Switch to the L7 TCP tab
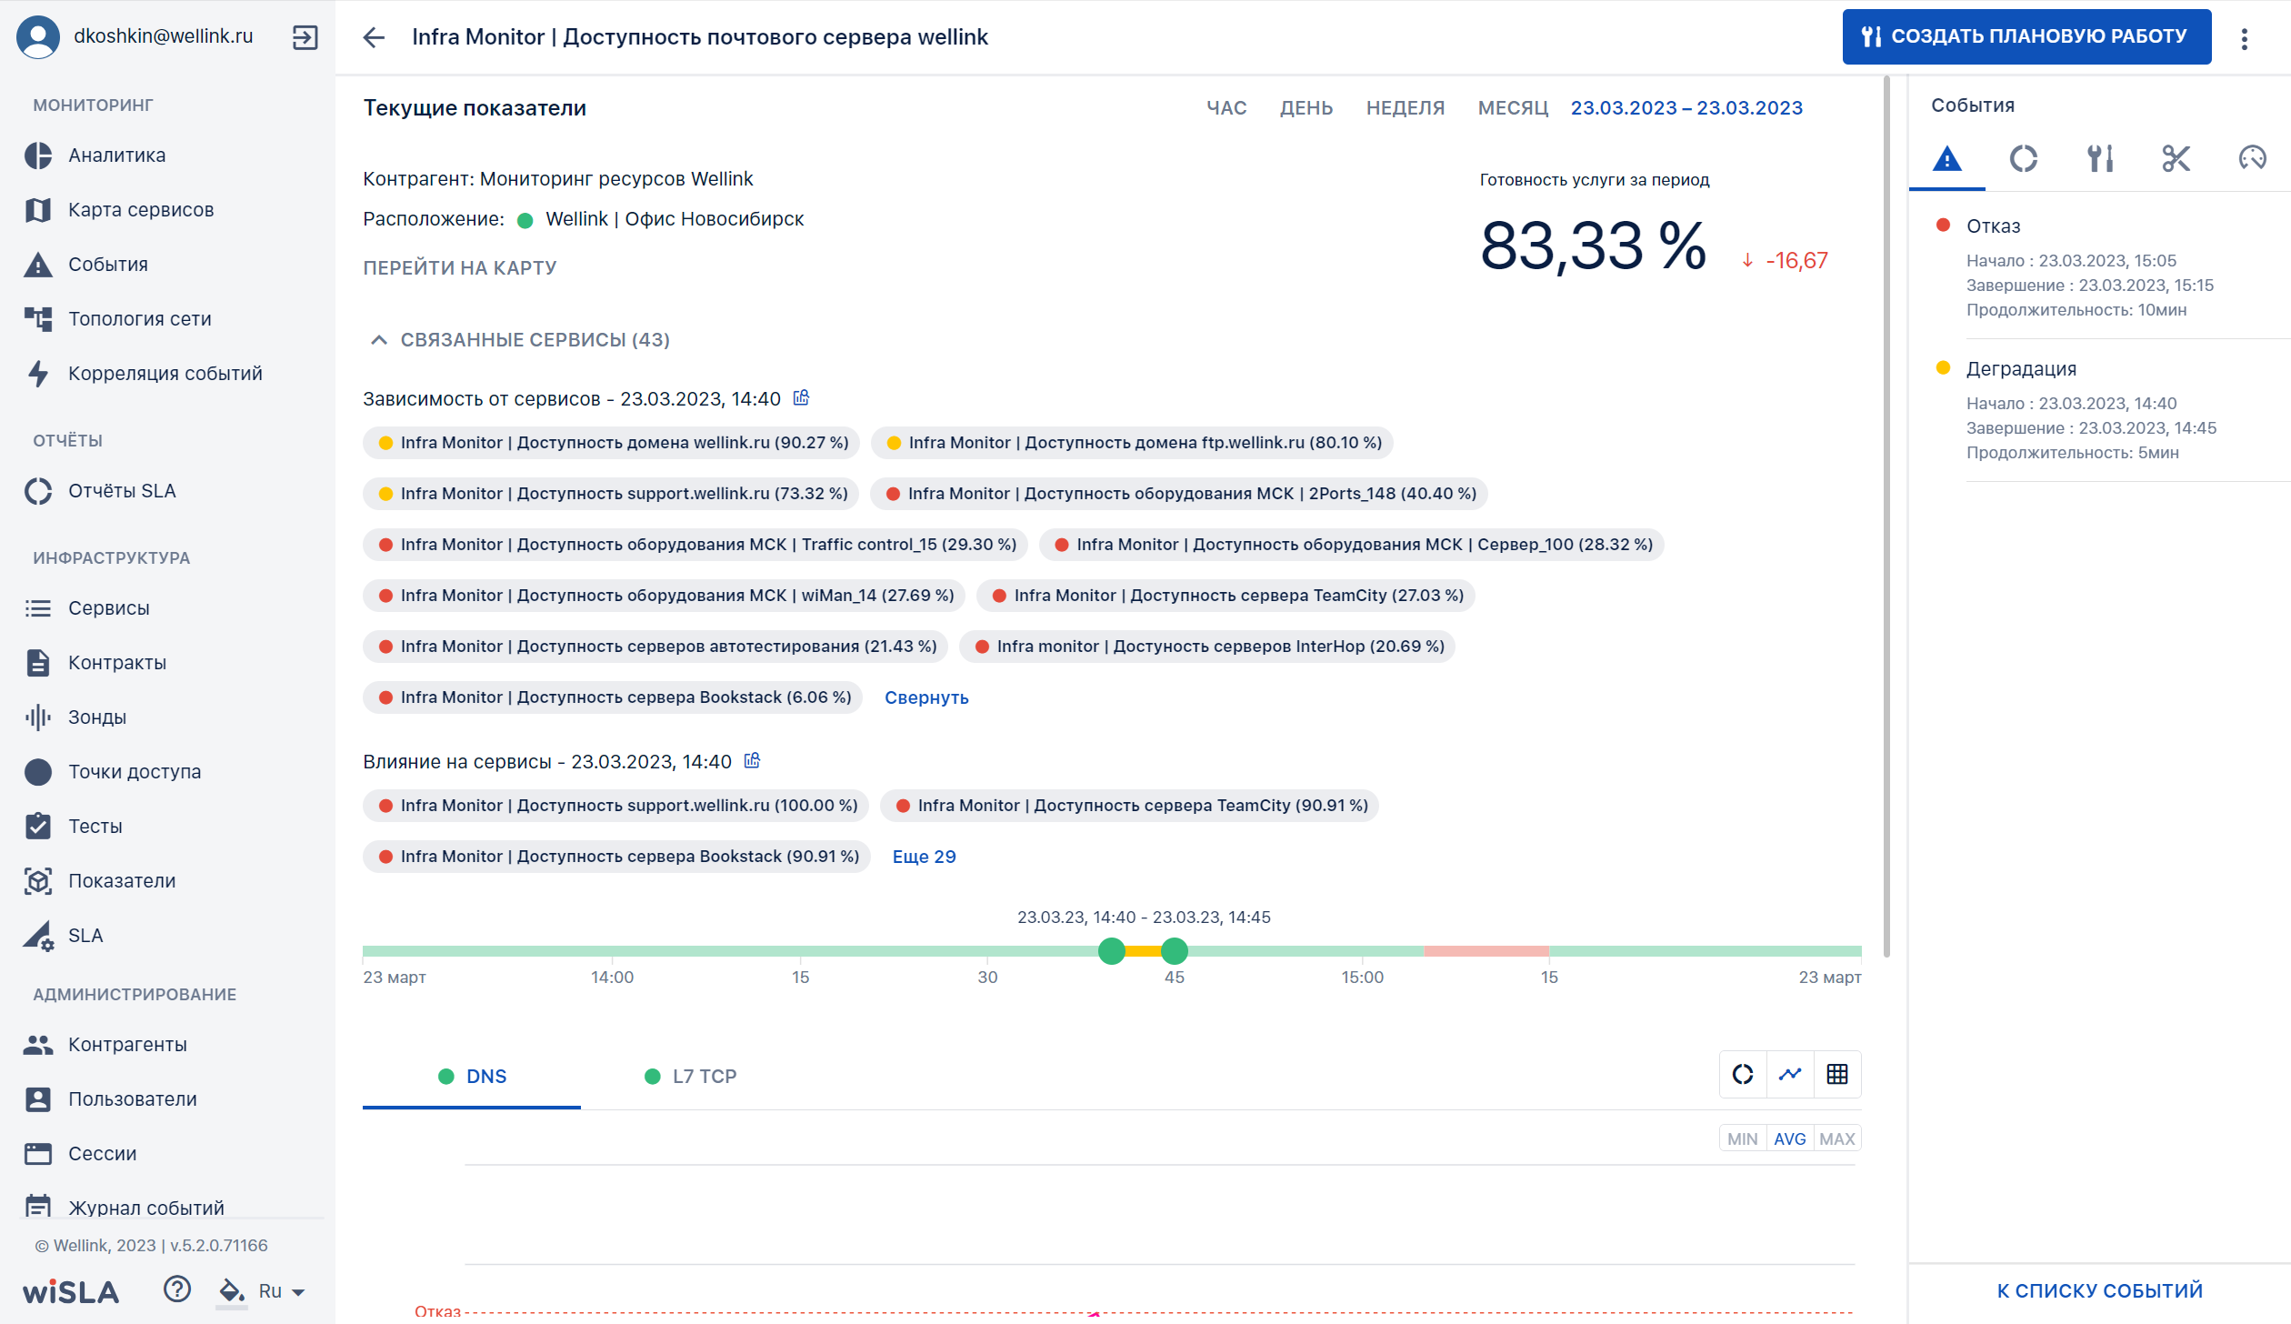The image size is (2291, 1324). point(690,1077)
